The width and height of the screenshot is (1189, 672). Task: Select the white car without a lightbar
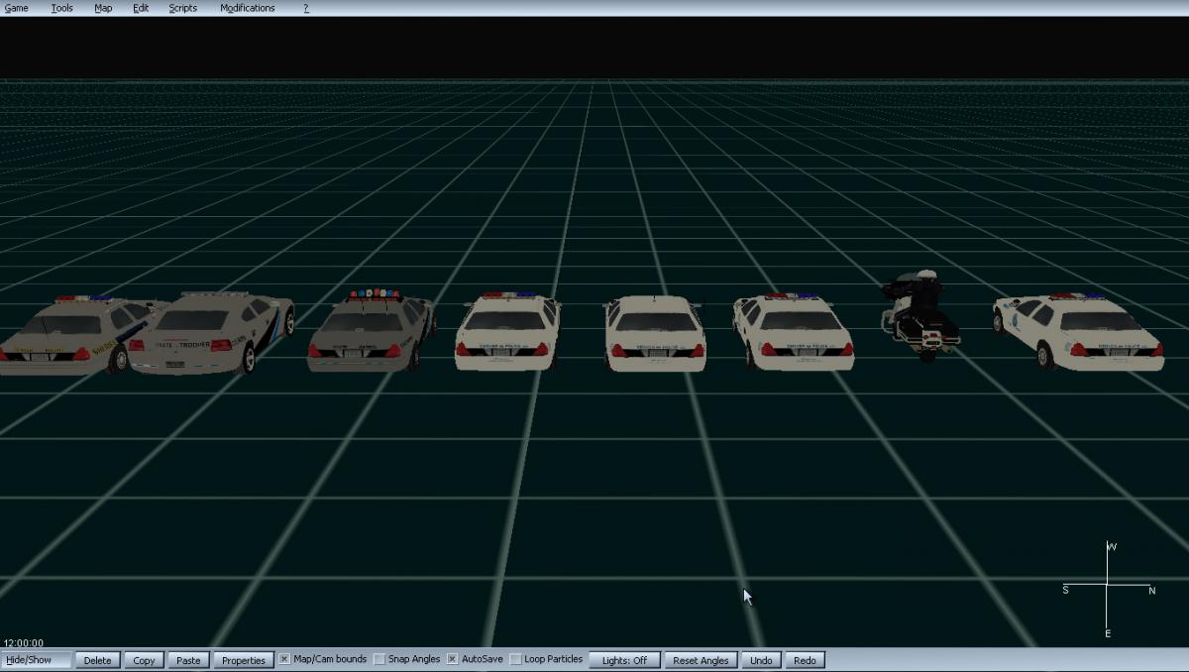pyautogui.click(x=655, y=334)
